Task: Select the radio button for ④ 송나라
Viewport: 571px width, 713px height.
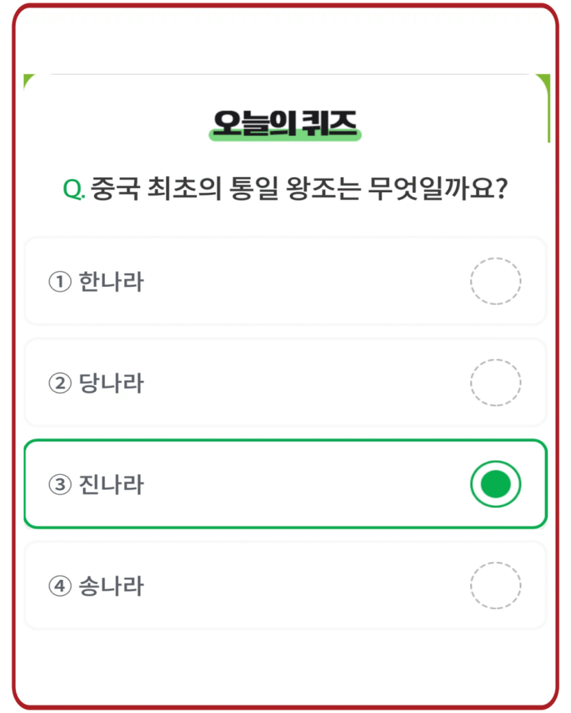Action: (495, 586)
